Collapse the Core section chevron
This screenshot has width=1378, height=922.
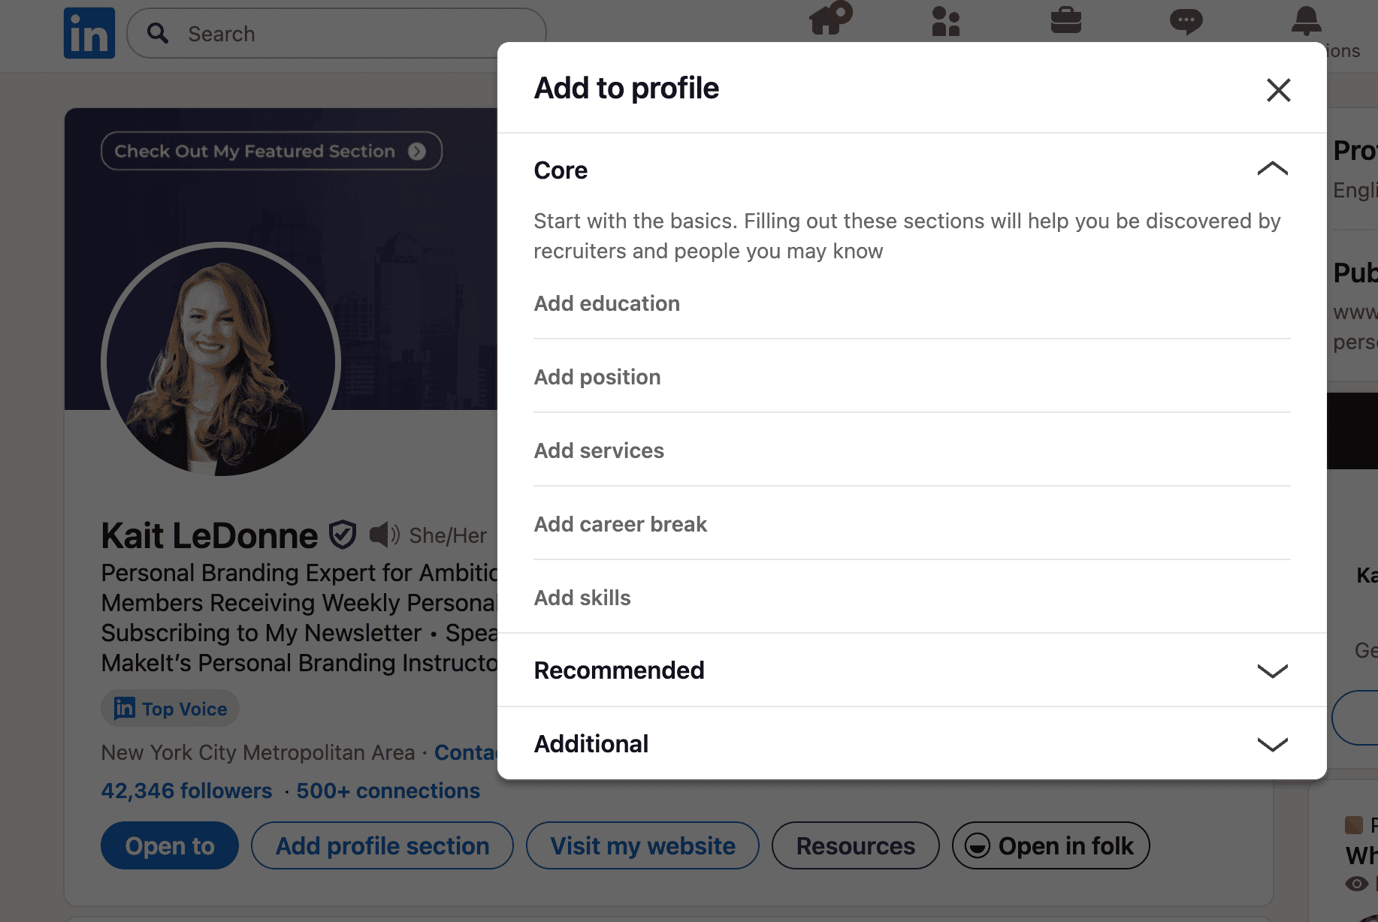coord(1272,170)
